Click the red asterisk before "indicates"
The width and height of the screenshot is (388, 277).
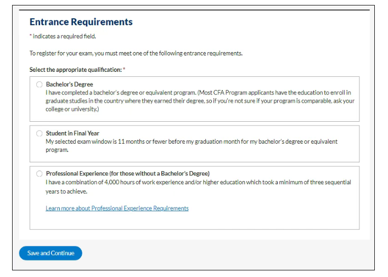(31, 37)
